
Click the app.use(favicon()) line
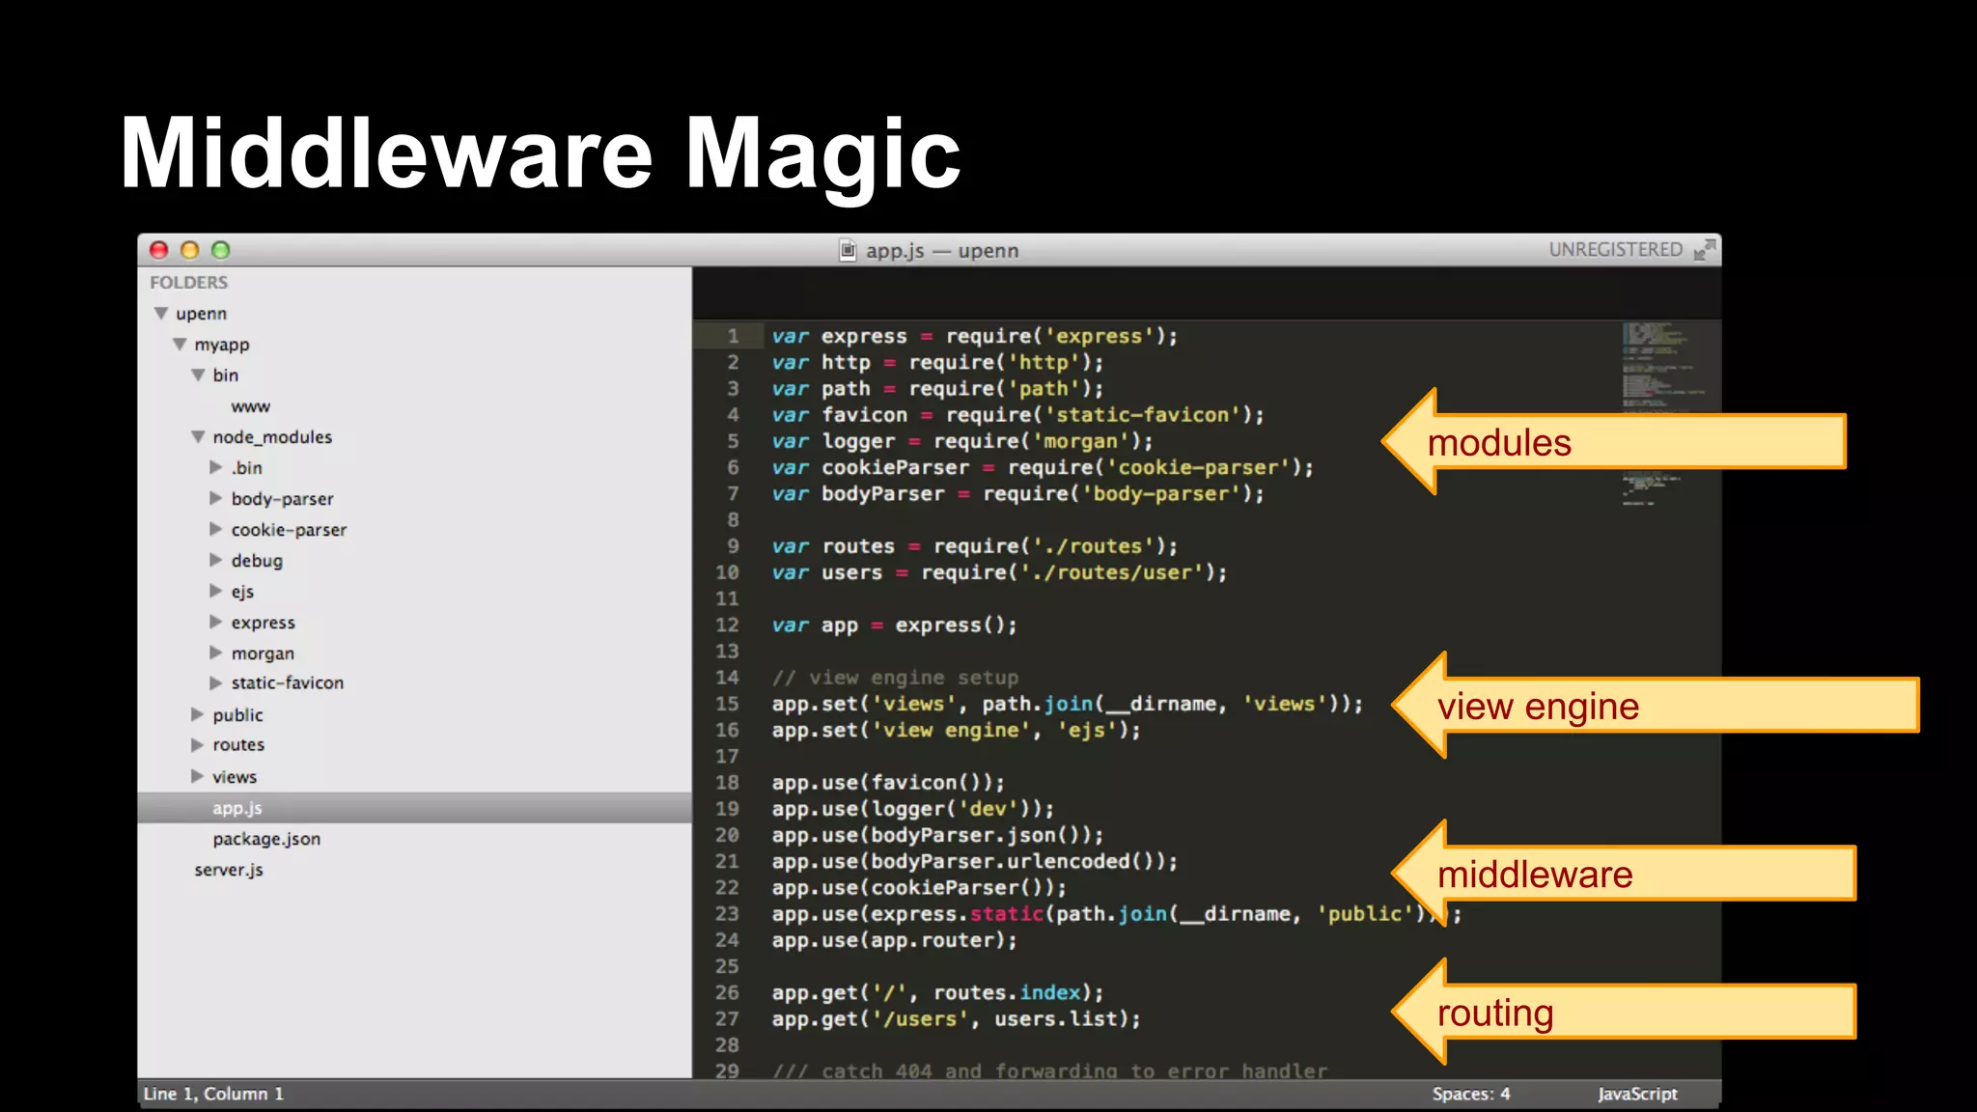point(888,783)
